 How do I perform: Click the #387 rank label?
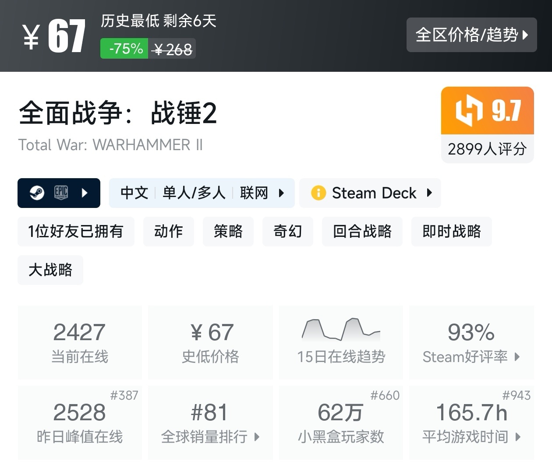point(124,395)
